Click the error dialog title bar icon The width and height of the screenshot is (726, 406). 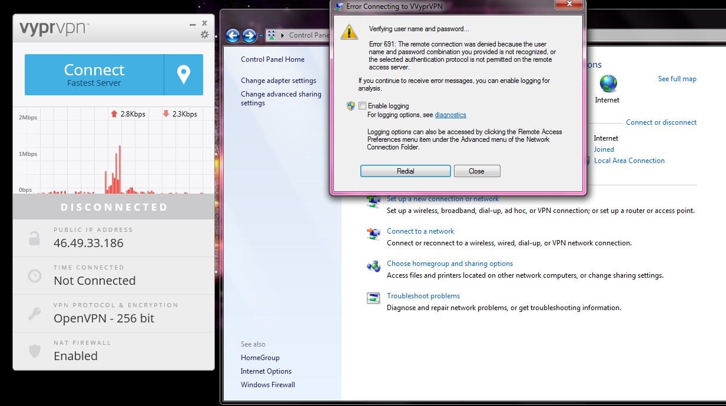click(339, 6)
